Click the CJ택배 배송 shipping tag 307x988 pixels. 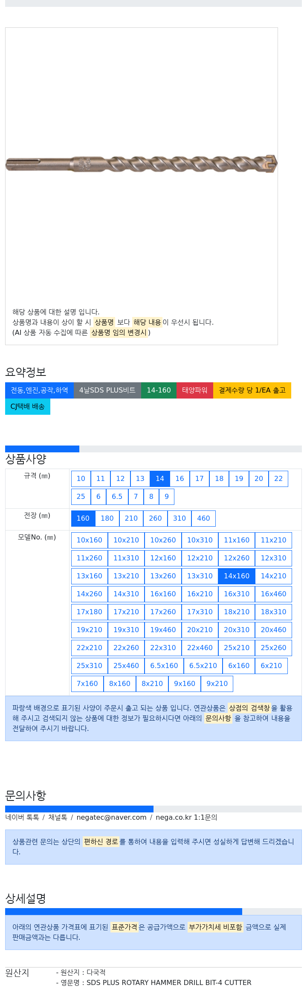coord(28,407)
